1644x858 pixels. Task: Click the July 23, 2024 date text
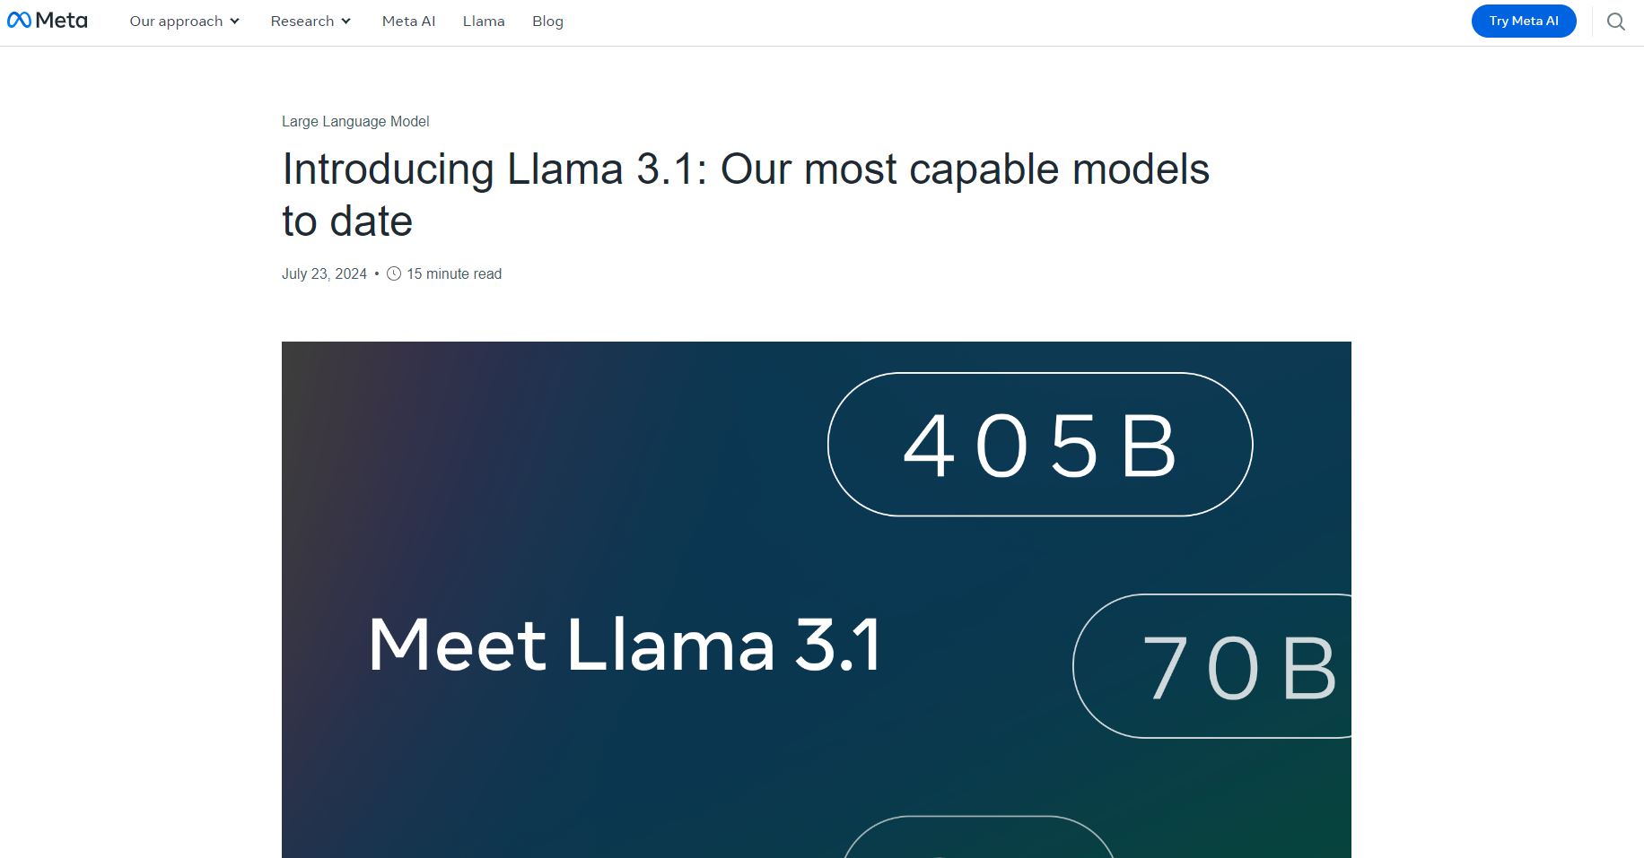point(323,273)
